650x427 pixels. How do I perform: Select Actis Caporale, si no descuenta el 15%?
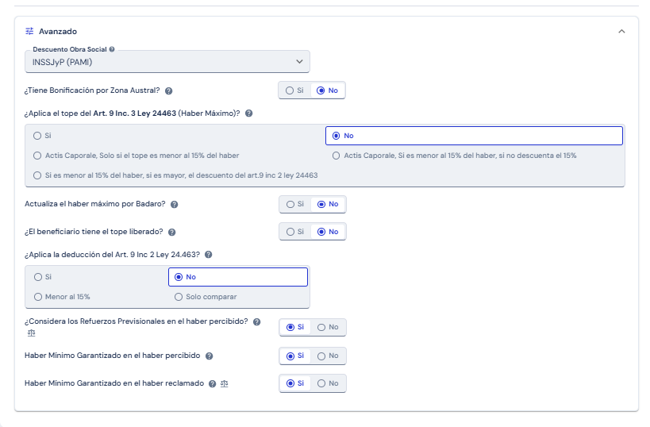(454, 156)
